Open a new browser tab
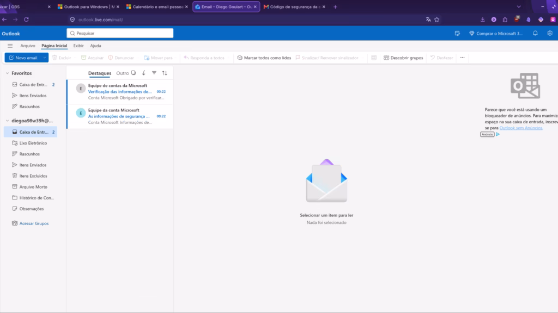 335,7
